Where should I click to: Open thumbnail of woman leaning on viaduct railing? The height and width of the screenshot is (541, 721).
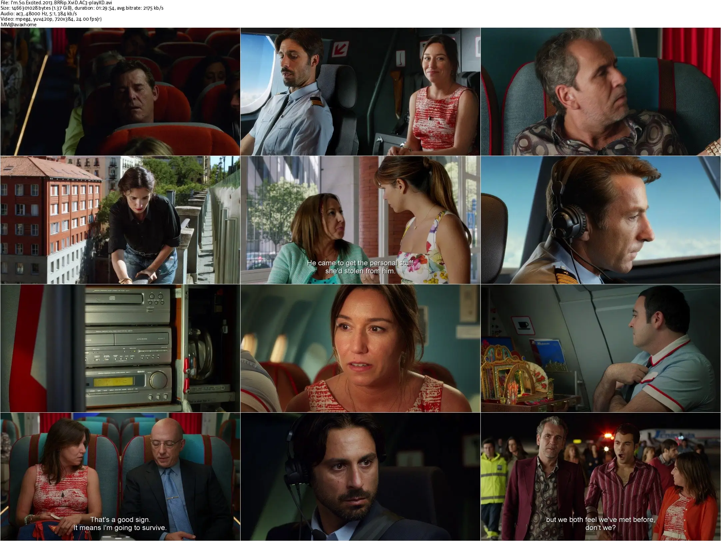[120, 220]
